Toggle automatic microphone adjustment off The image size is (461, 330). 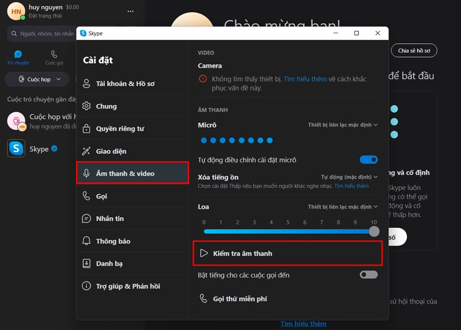[x=369, y=160]
